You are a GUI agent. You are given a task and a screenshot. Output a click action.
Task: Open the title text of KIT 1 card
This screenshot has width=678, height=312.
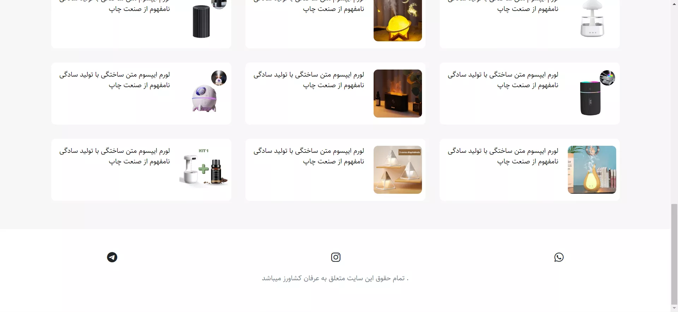click(114, 156)
